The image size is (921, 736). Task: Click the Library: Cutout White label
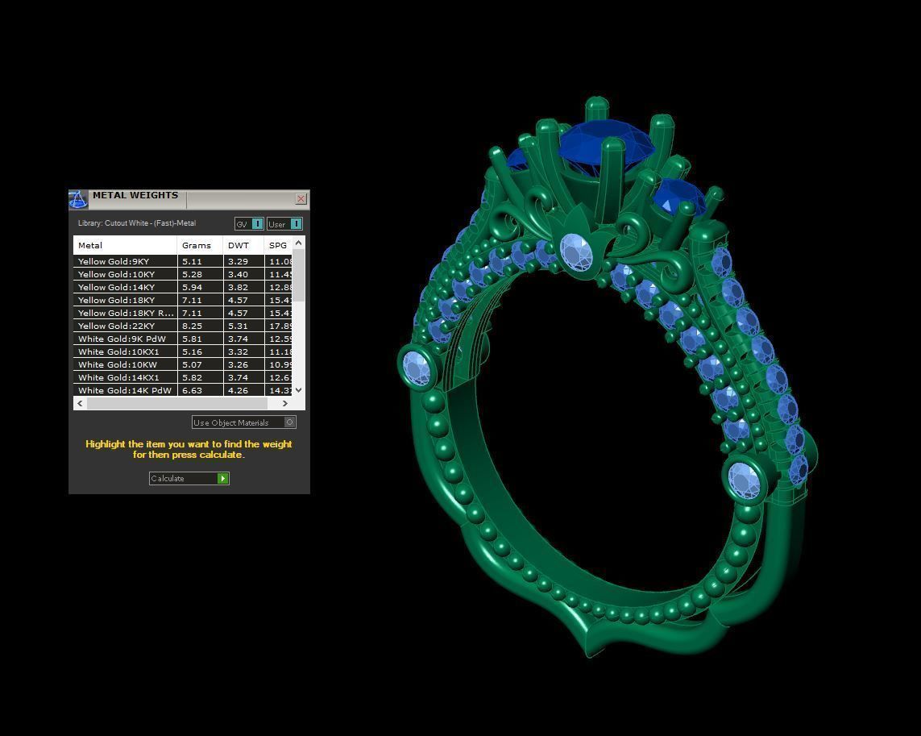tap(137, 223)
